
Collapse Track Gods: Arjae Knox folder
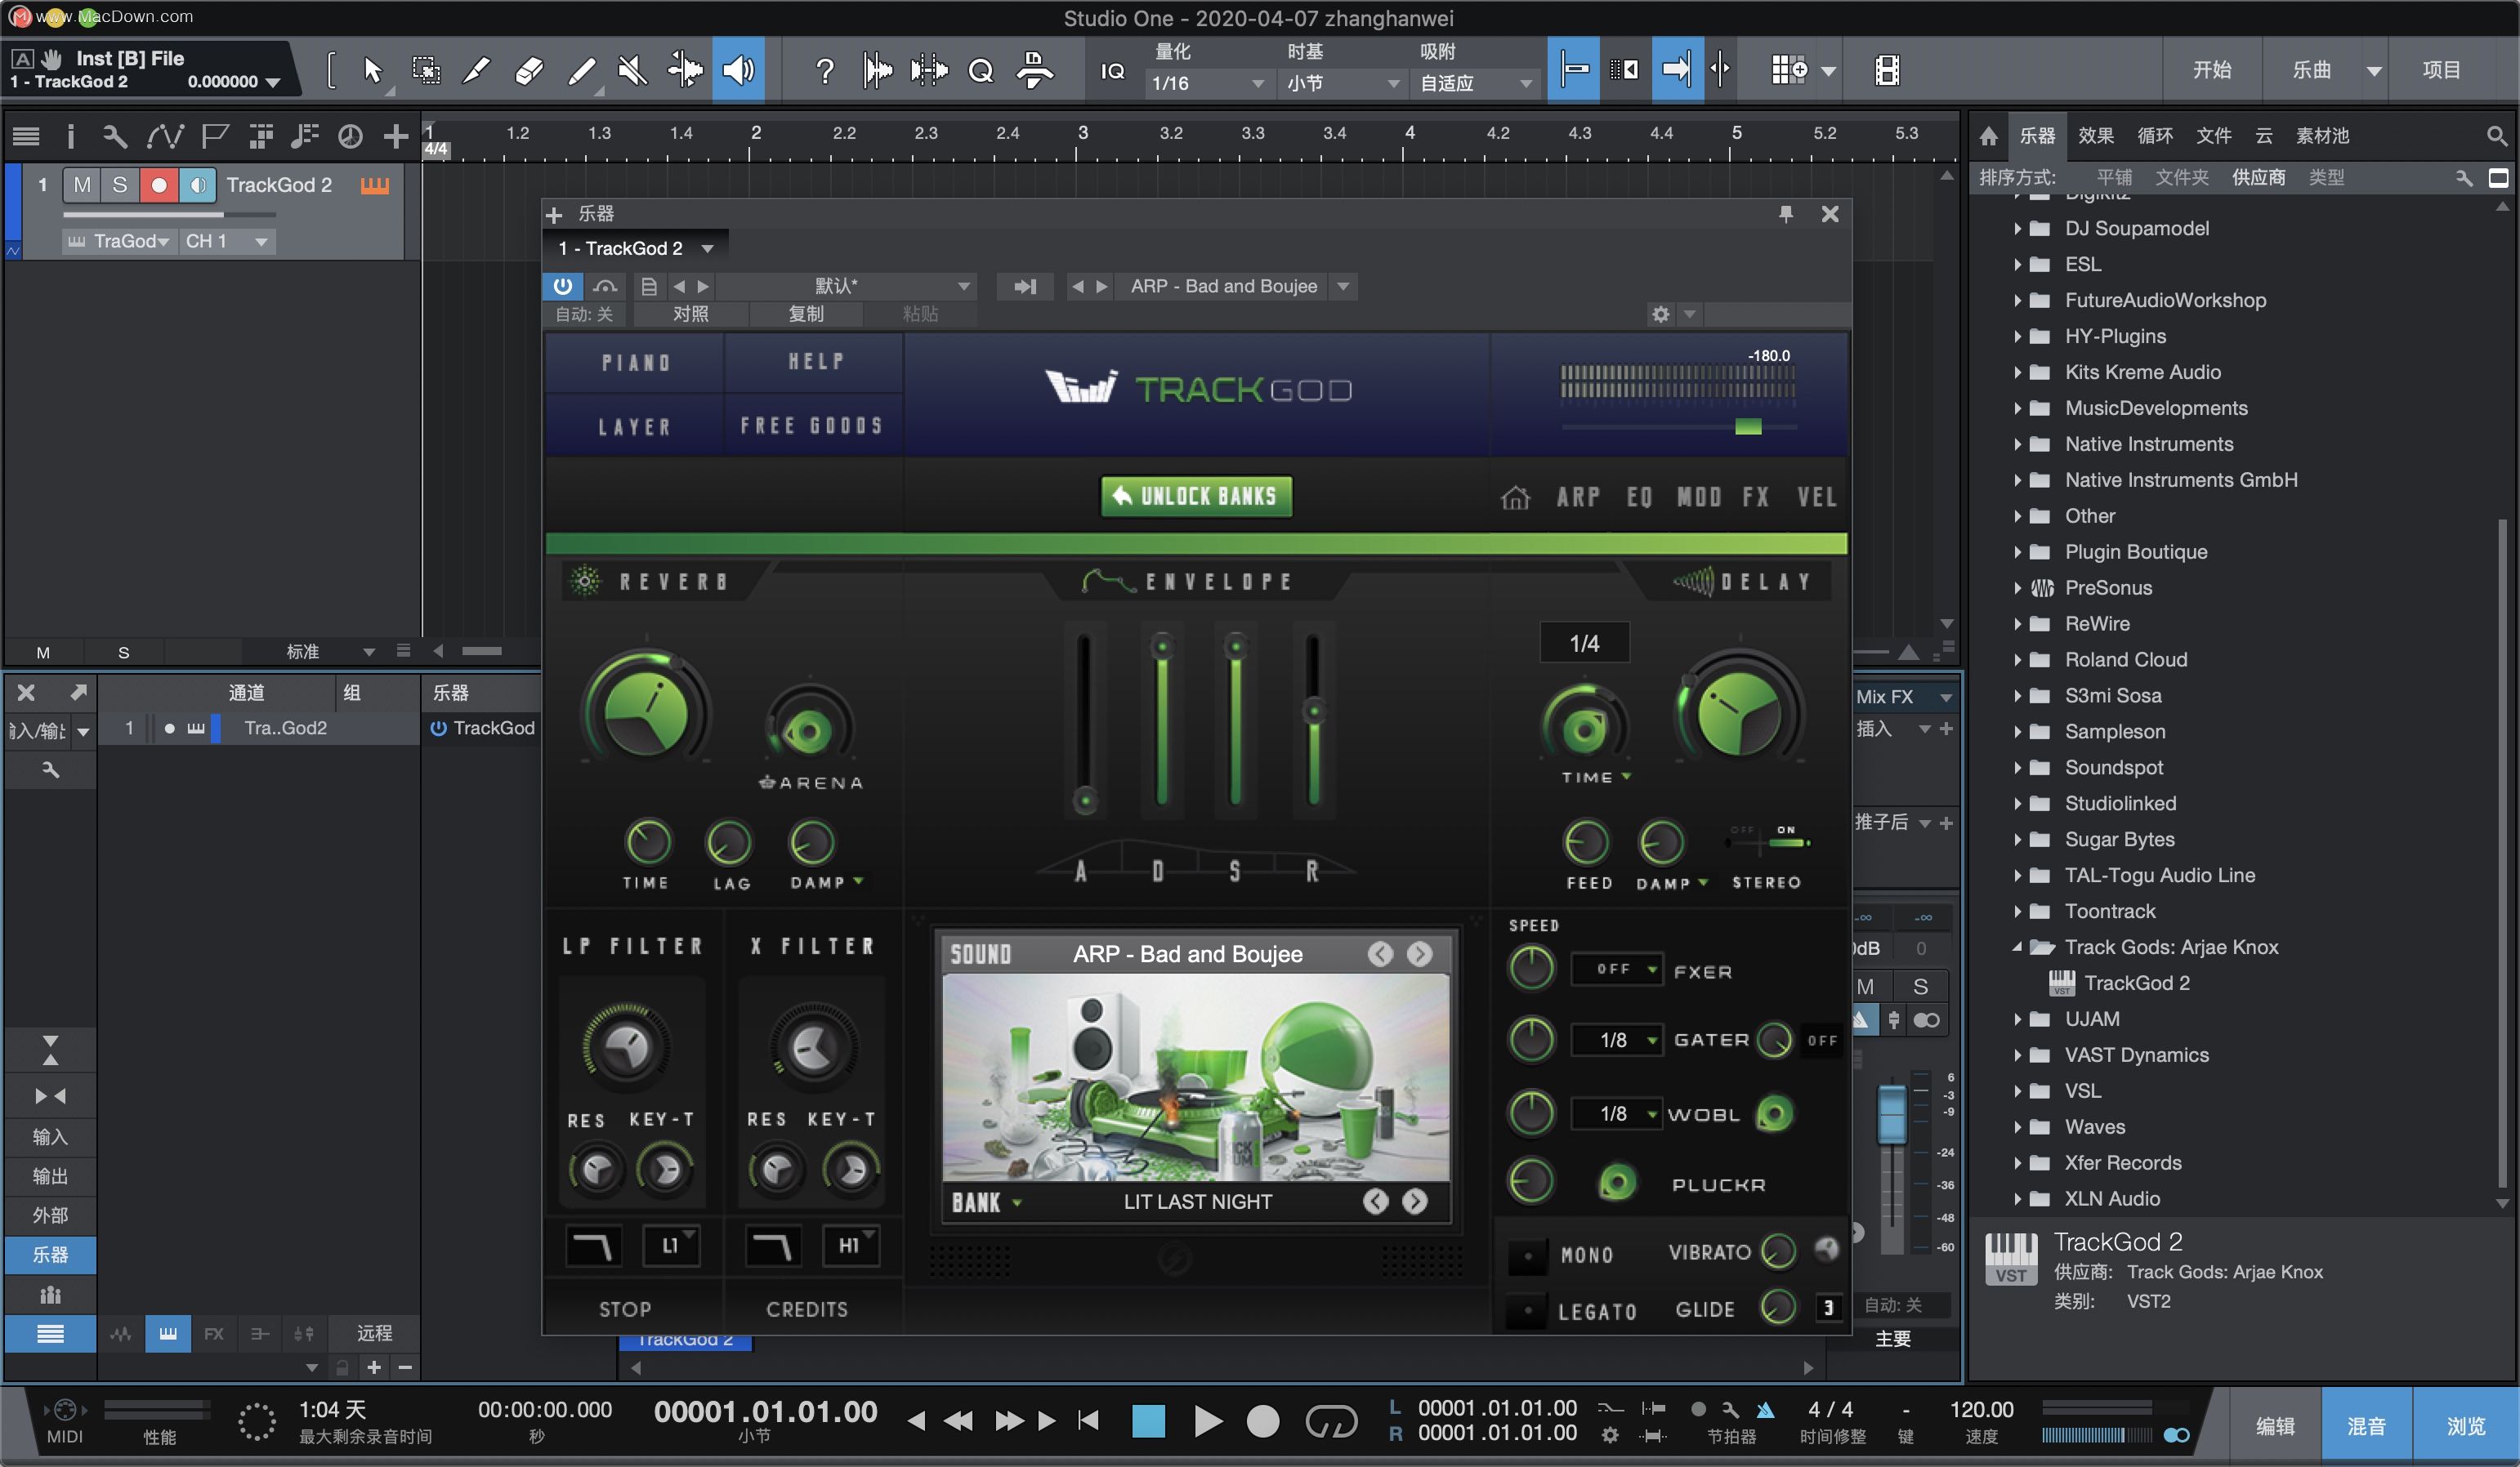2017,948
